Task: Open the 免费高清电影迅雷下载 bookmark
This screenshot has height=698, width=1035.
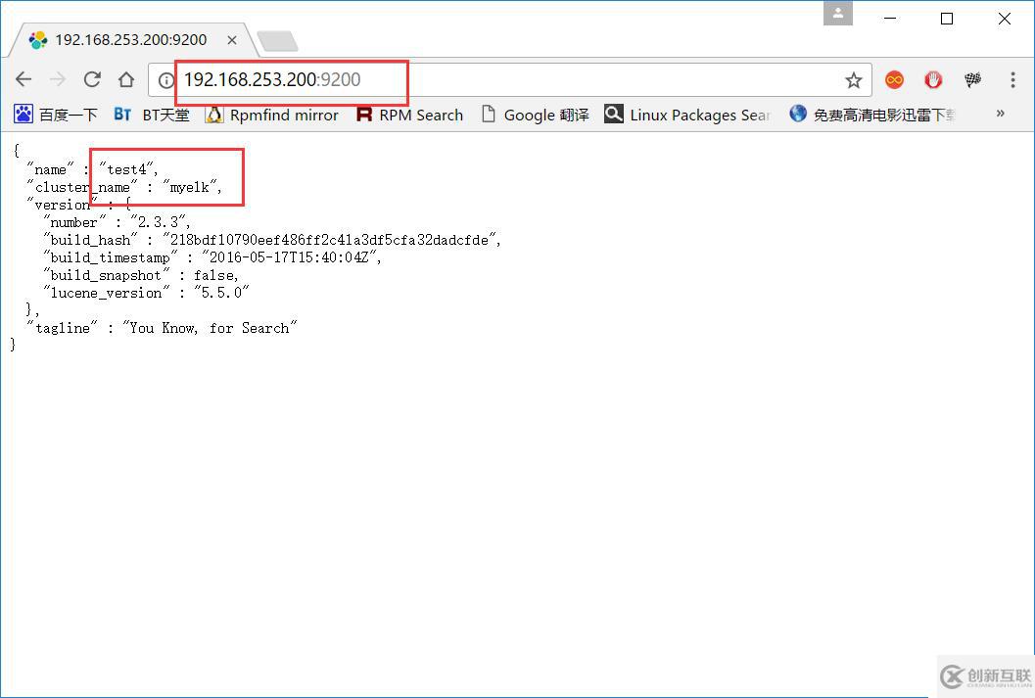Action: coord(871,115)
